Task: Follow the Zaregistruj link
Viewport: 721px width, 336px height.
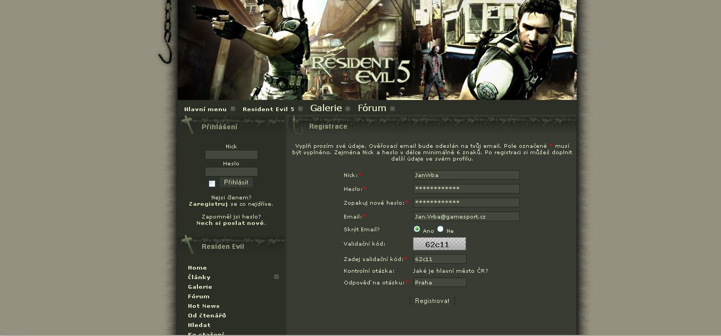Action: pos(209,204)
